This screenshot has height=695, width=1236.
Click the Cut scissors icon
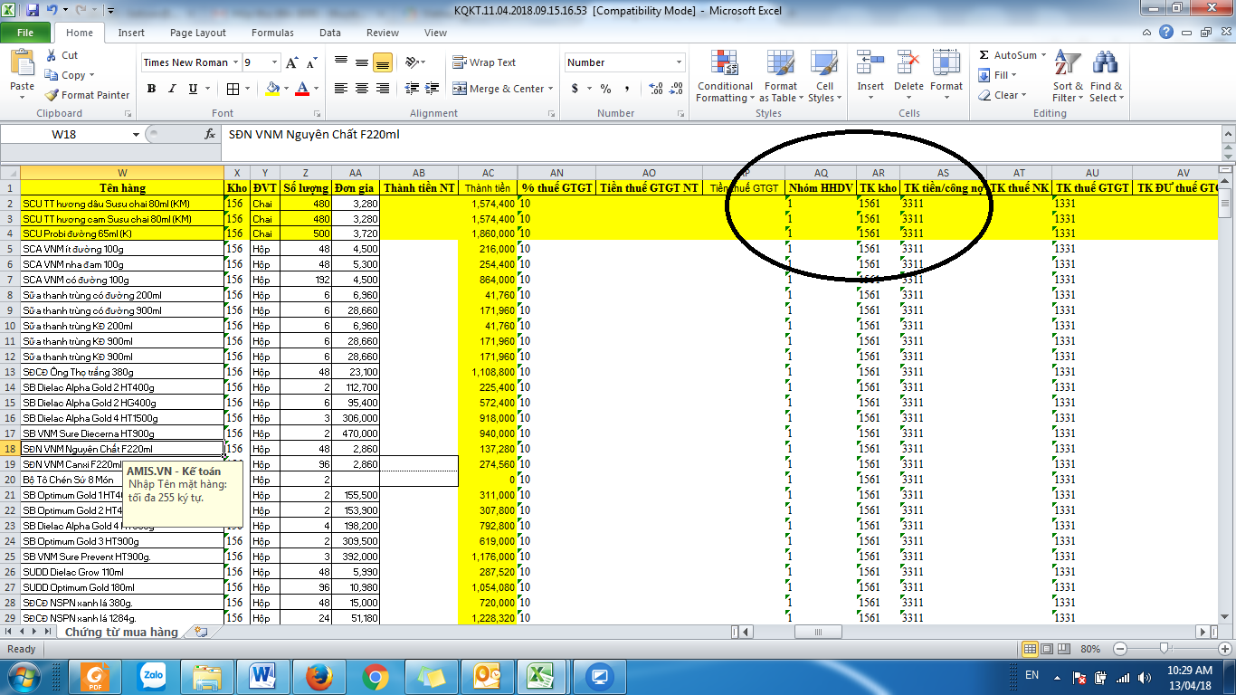click(52, 55)
